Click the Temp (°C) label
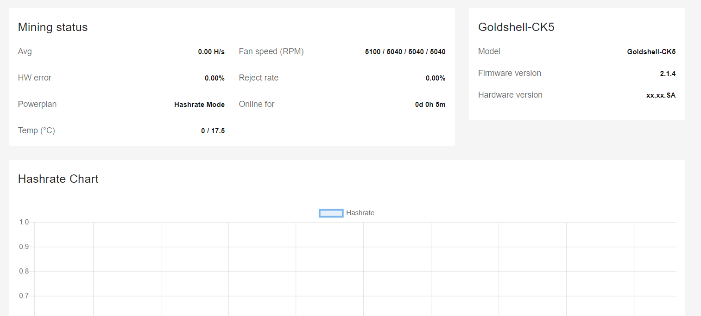Viewport: 701px width, 316px height. (x=37, y=130)
